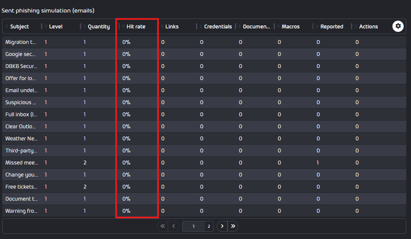Jump to first page double arrow
Image resolution: width=411 pixels, height=239 pixels.
(x=162, y=226)
